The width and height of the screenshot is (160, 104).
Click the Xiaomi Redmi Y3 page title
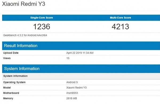coord(23,4)
